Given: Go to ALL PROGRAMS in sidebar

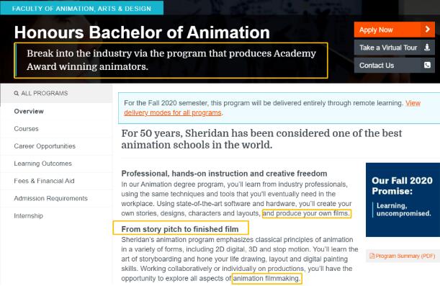Looking at the screenshot, I should click(x=56, y=93).
